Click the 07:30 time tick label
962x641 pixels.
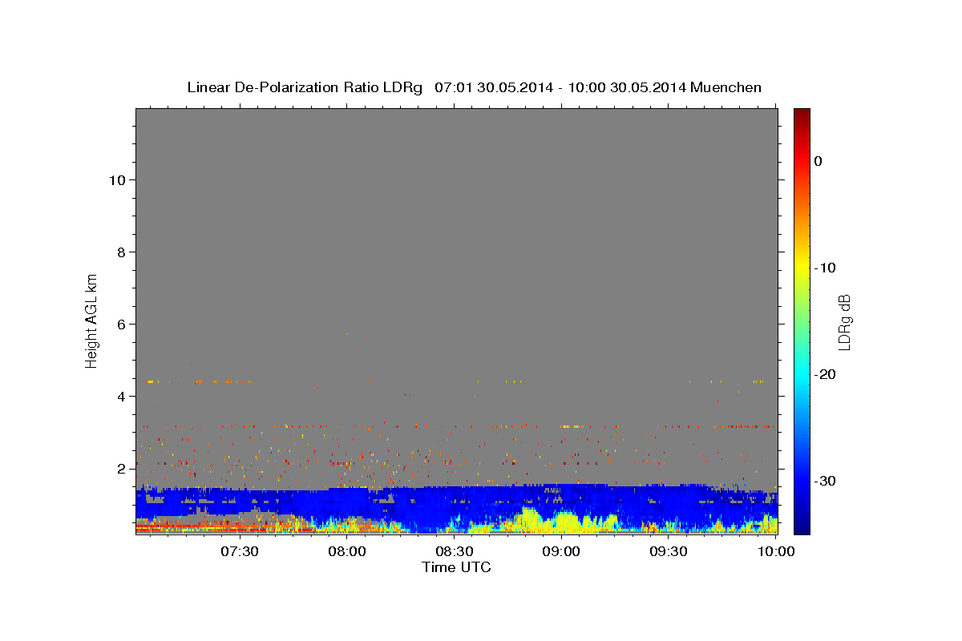pyautogui.click(x=240, y=551)
